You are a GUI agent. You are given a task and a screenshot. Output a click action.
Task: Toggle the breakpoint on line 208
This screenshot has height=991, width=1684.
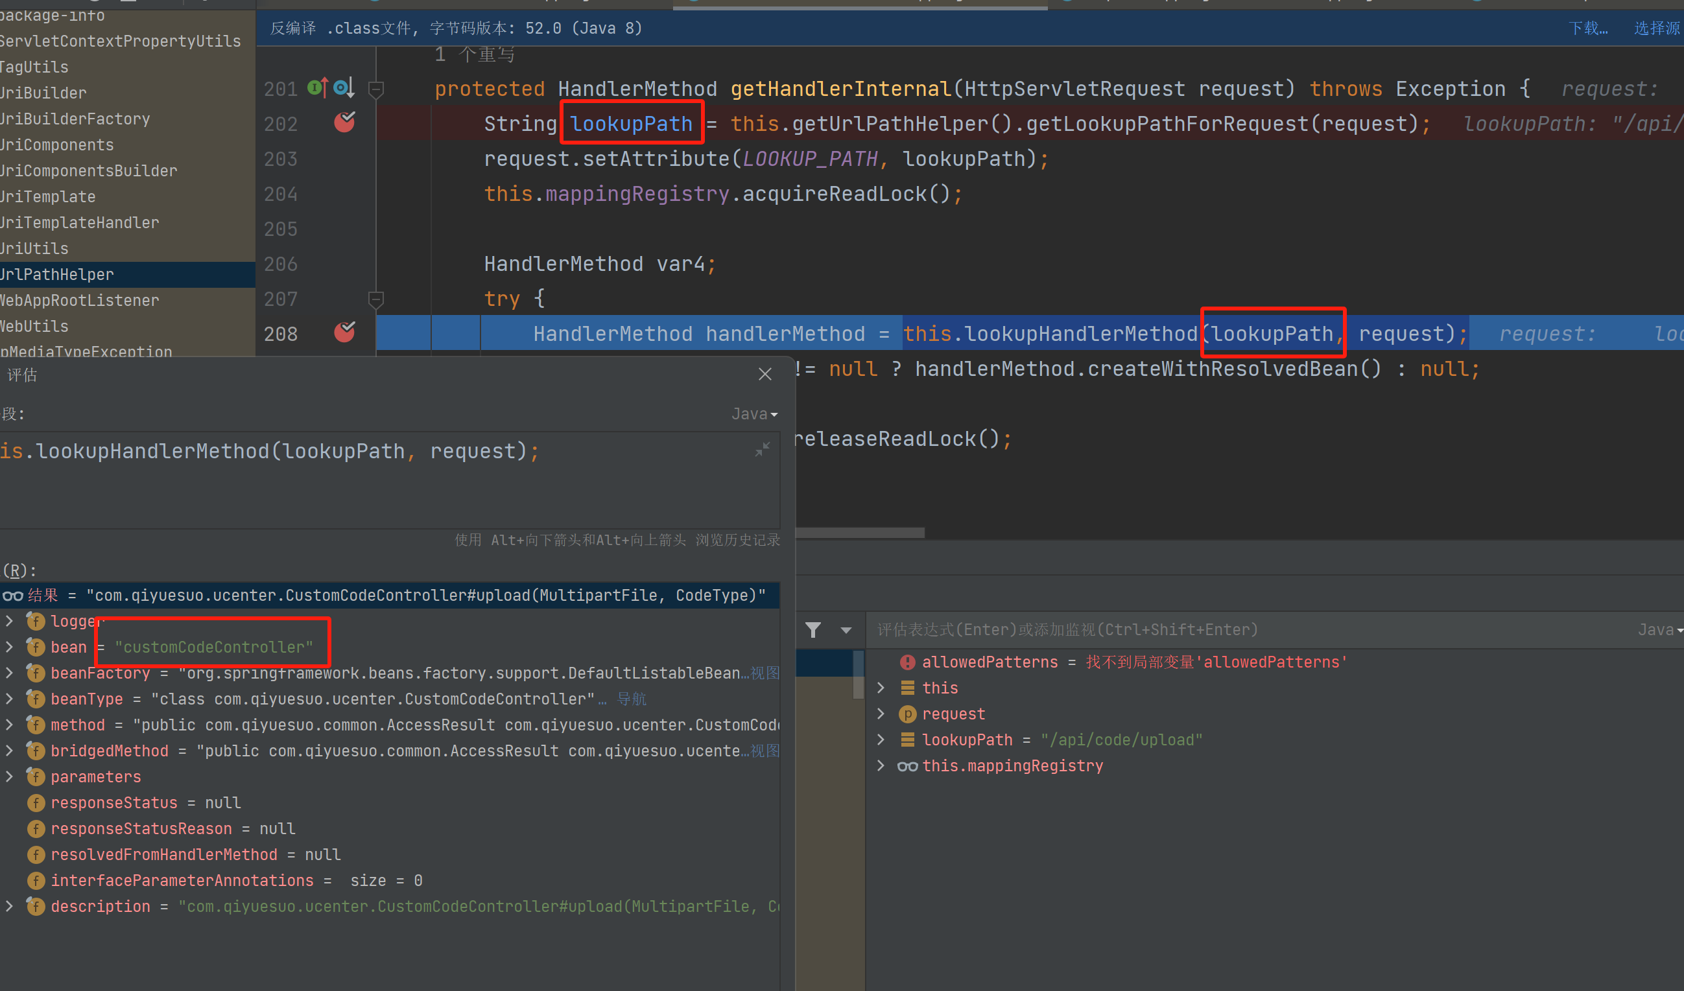click(x=344, y=332)
